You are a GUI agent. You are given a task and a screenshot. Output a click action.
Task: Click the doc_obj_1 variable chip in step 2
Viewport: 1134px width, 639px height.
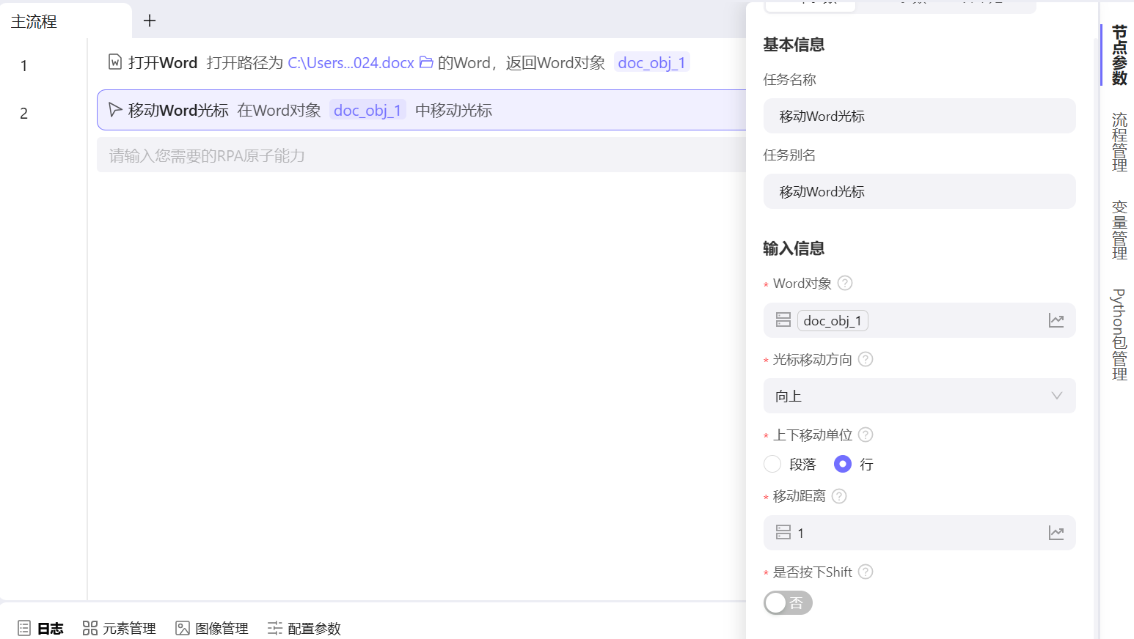(367, 110)
